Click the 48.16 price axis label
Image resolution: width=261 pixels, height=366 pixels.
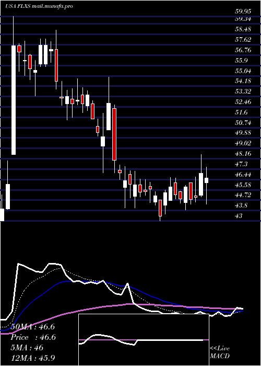(243, 154)
